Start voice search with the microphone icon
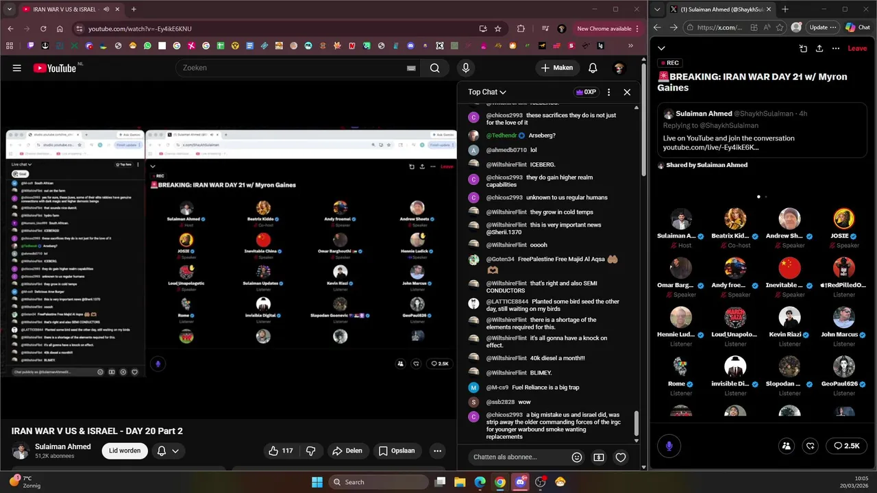Image resolution: width=877 pixels, height=493 pixels. pos(465,68)
